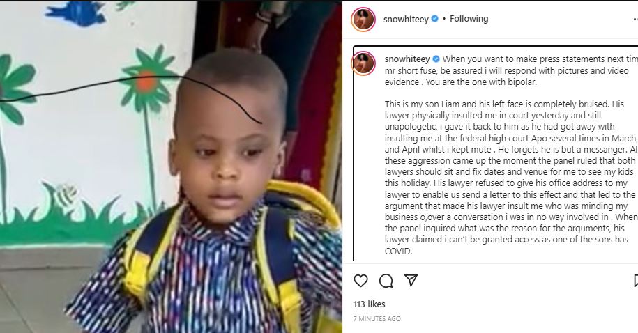Screen dimensions: 638x333
Task: Click the verified badge beside the header username
Action: click(x=435, y=19)
